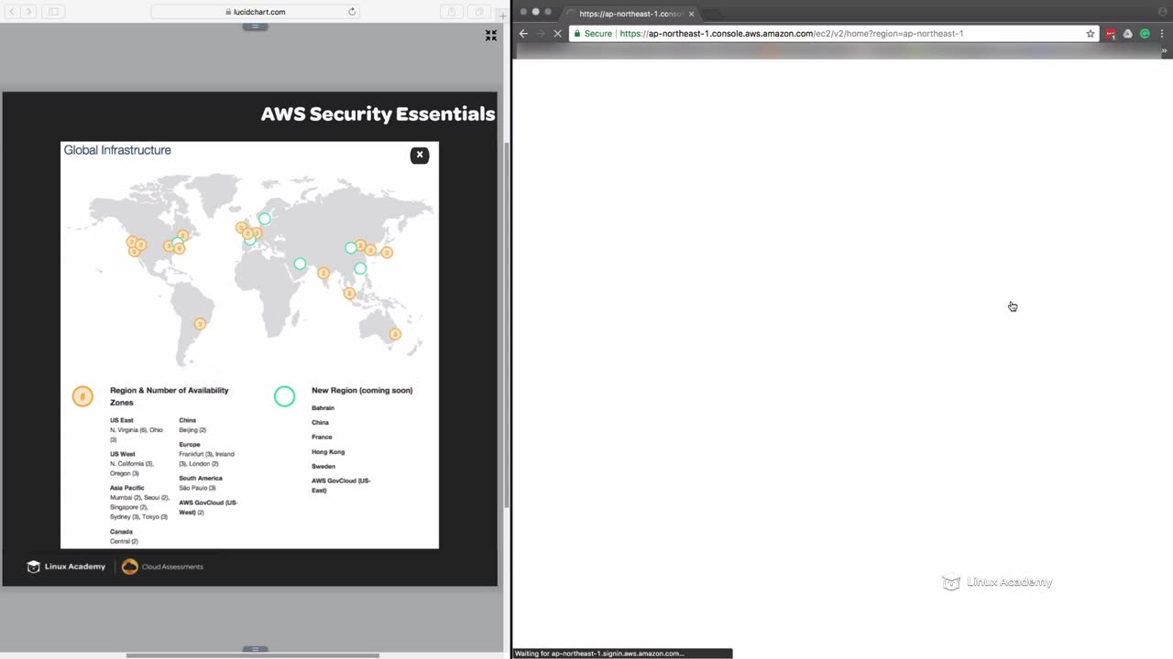The width and height of the screenshot is (1173, 659).
Task: Click the Sweden new region marker
Action: 264,219
